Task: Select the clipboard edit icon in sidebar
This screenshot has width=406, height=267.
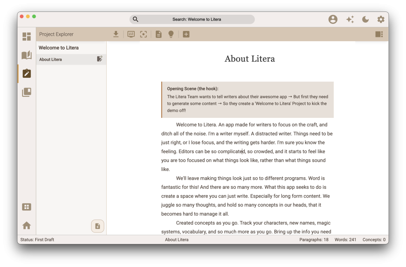Action: tap(27, 73)
